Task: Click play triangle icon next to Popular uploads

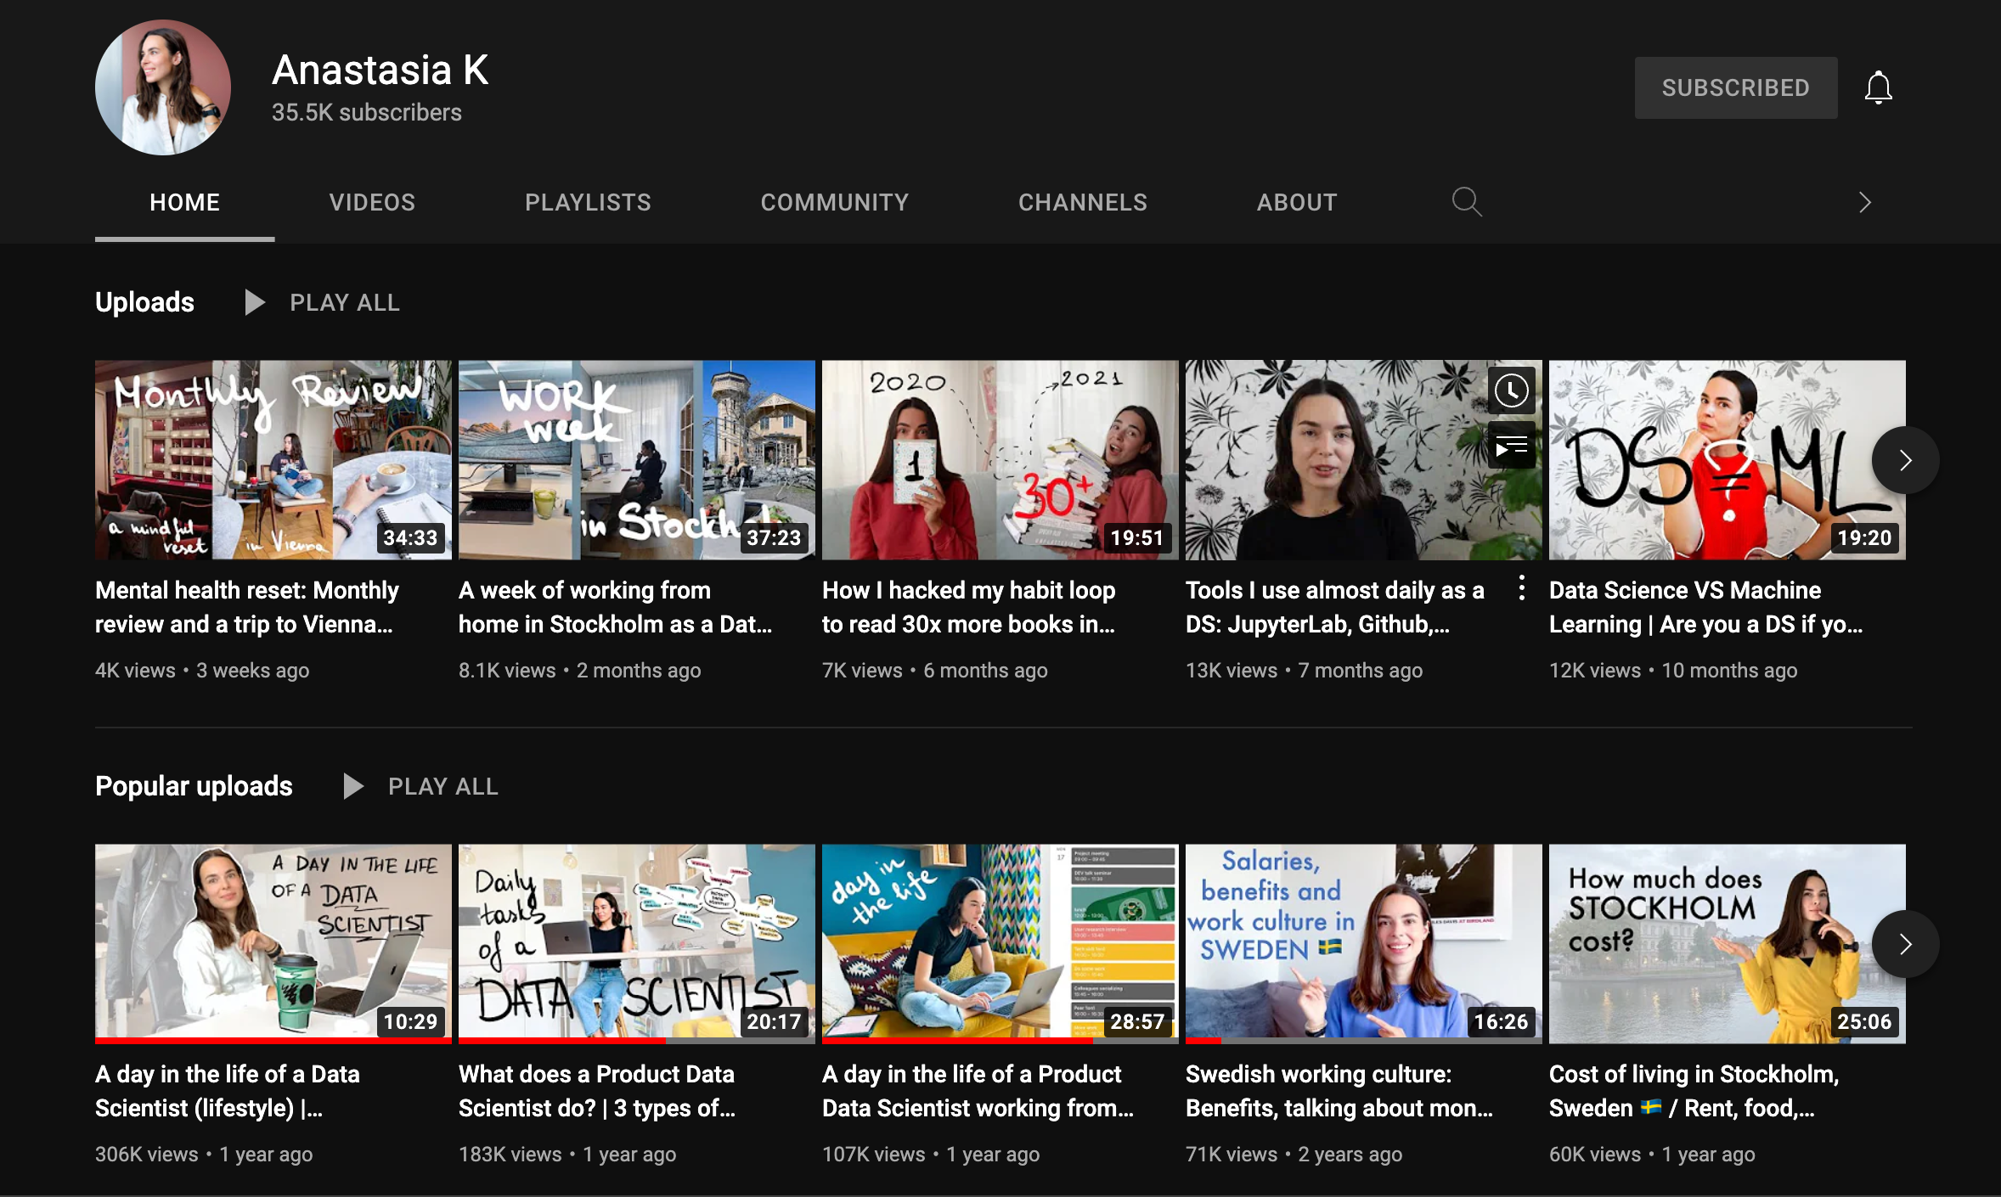Action: (352, 786)
